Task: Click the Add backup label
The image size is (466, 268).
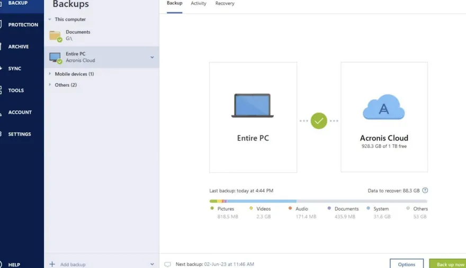Action: (73, 264)
